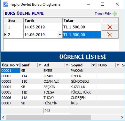Screen dimensions: 125x121
Task: Open date dropdown for 14.06.2019
Action: (x=60, y=34)
